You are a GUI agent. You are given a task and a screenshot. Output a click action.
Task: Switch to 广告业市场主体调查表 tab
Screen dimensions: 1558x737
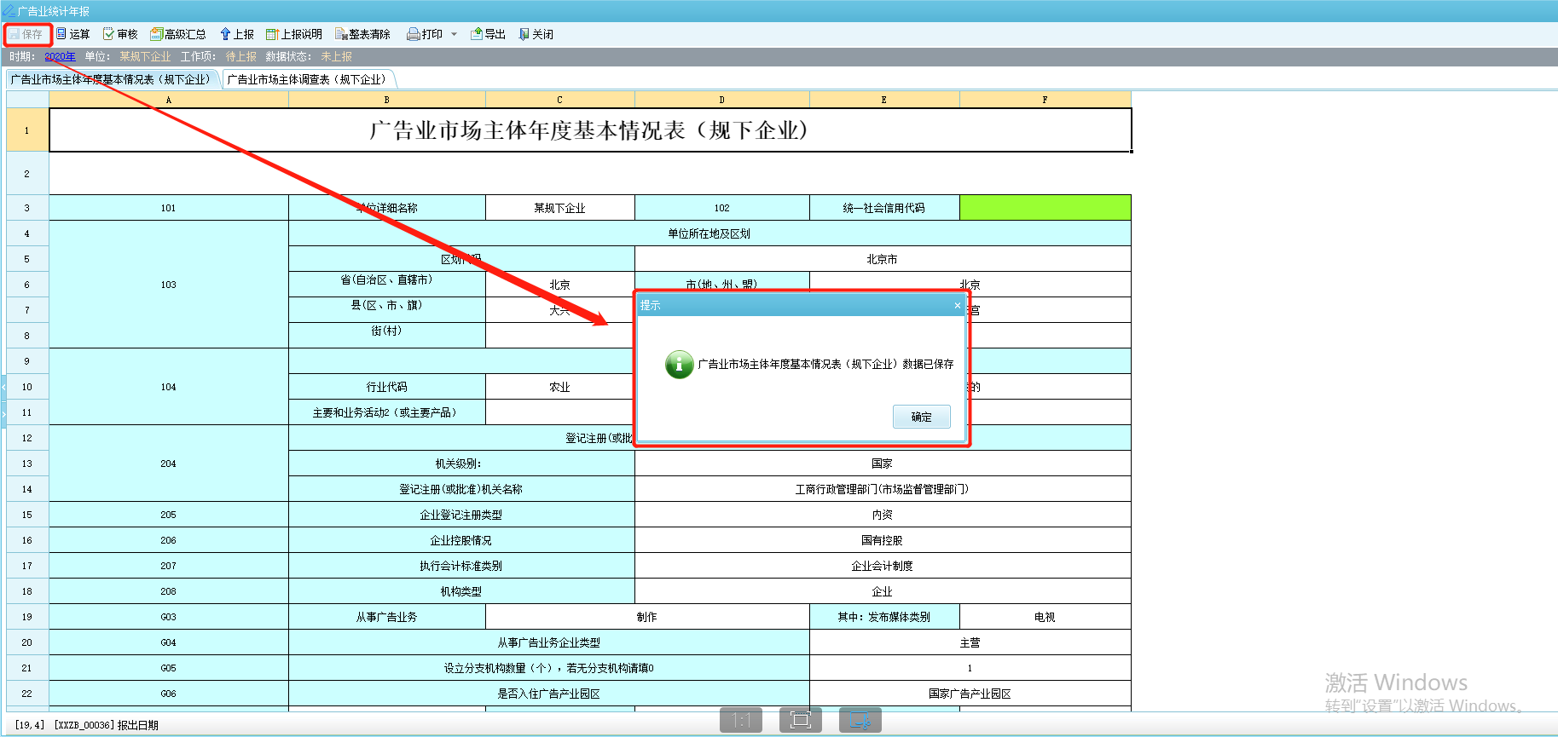click(307, 79)
